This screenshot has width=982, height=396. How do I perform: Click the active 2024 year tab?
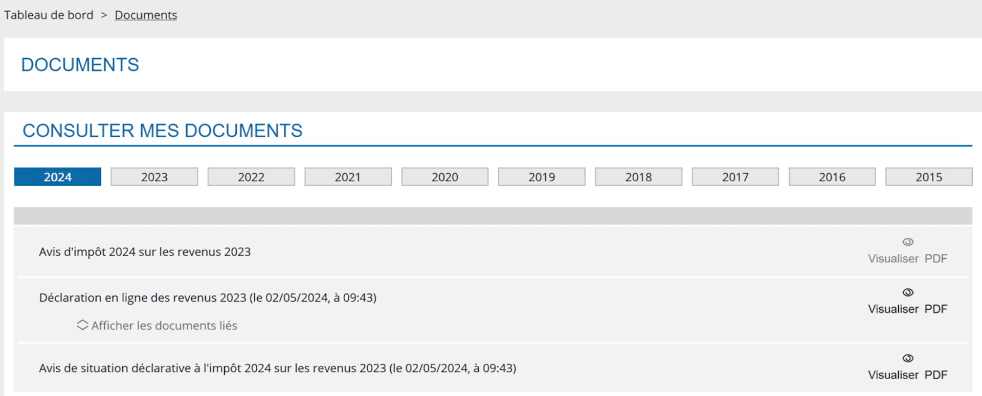click(x=57, y=177)
